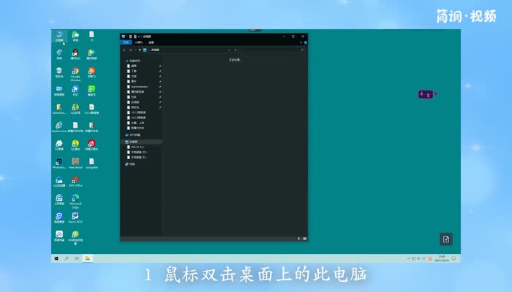Go back in Explorer navigation
This screenshot has width=512, height=292.
tap(124, 50)
